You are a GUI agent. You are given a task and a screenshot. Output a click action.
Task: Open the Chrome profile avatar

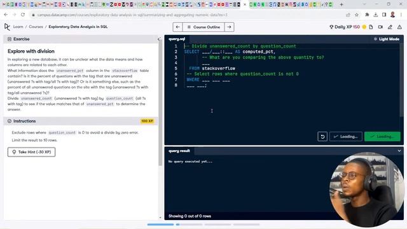(x=393, y=15)
